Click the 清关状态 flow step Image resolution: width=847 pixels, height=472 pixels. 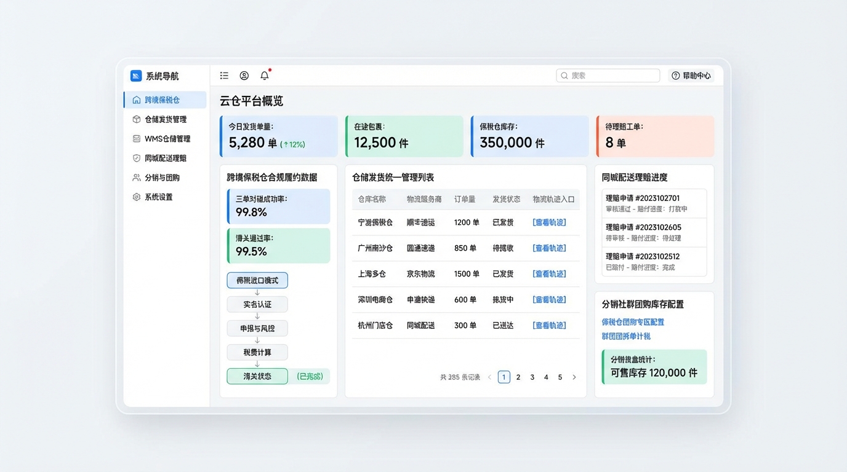point(257,376)
